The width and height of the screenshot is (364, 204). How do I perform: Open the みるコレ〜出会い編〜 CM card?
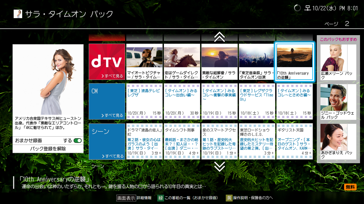[x=182, y=101]
